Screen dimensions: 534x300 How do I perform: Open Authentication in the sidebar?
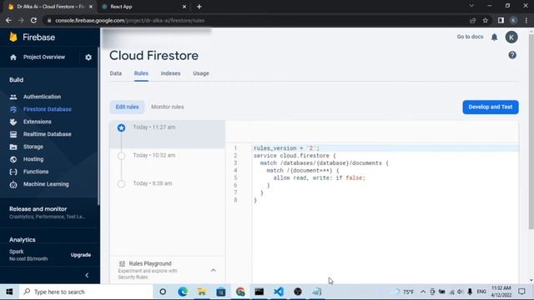(42, 97)
